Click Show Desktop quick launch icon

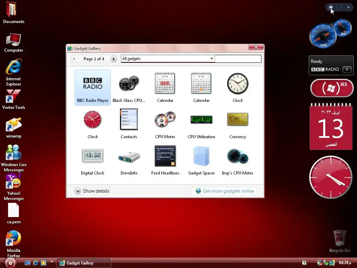tap(28, 263)
